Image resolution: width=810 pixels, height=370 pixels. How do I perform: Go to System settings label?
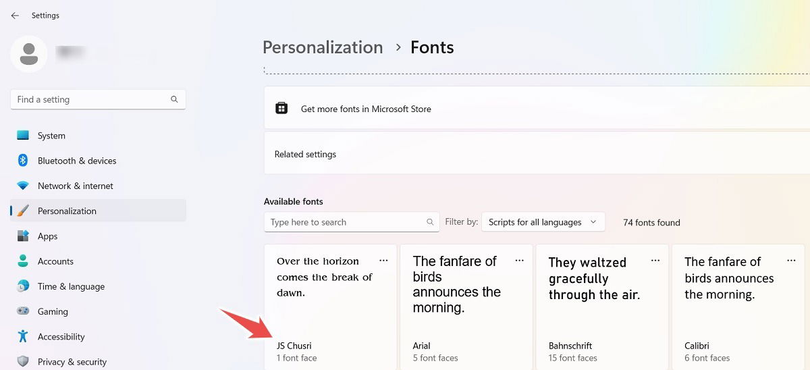(x=51, y=136)
